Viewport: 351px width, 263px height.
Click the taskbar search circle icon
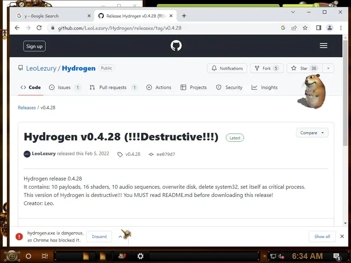coord(28,256)
